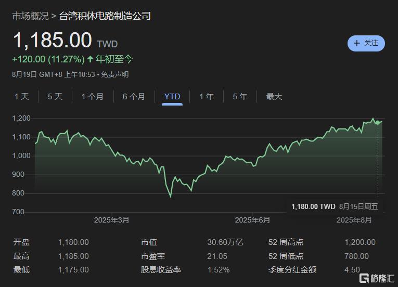Click the 关注 follow button
The image size is (398, 287).
(x=366, y=43)
